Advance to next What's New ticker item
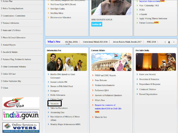The width and height of the screenshot is (178, 133). 174,42
